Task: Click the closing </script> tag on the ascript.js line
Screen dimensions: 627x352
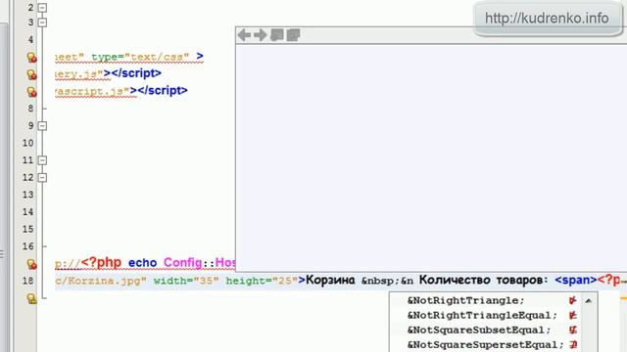Action: [x=163, y=91]
